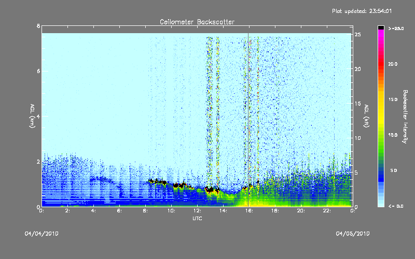Click the 5 kft tick label on right axis
Screen dimensions: 415x259
click(356, 172)
